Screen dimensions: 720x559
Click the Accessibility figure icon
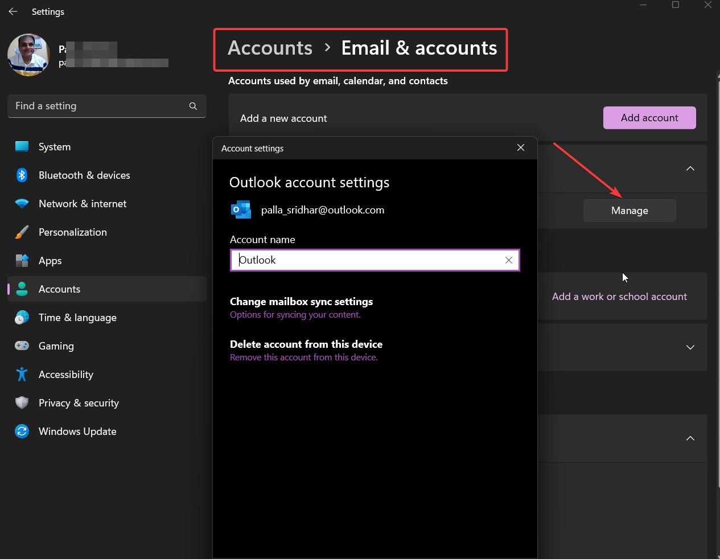coord(22,375)
